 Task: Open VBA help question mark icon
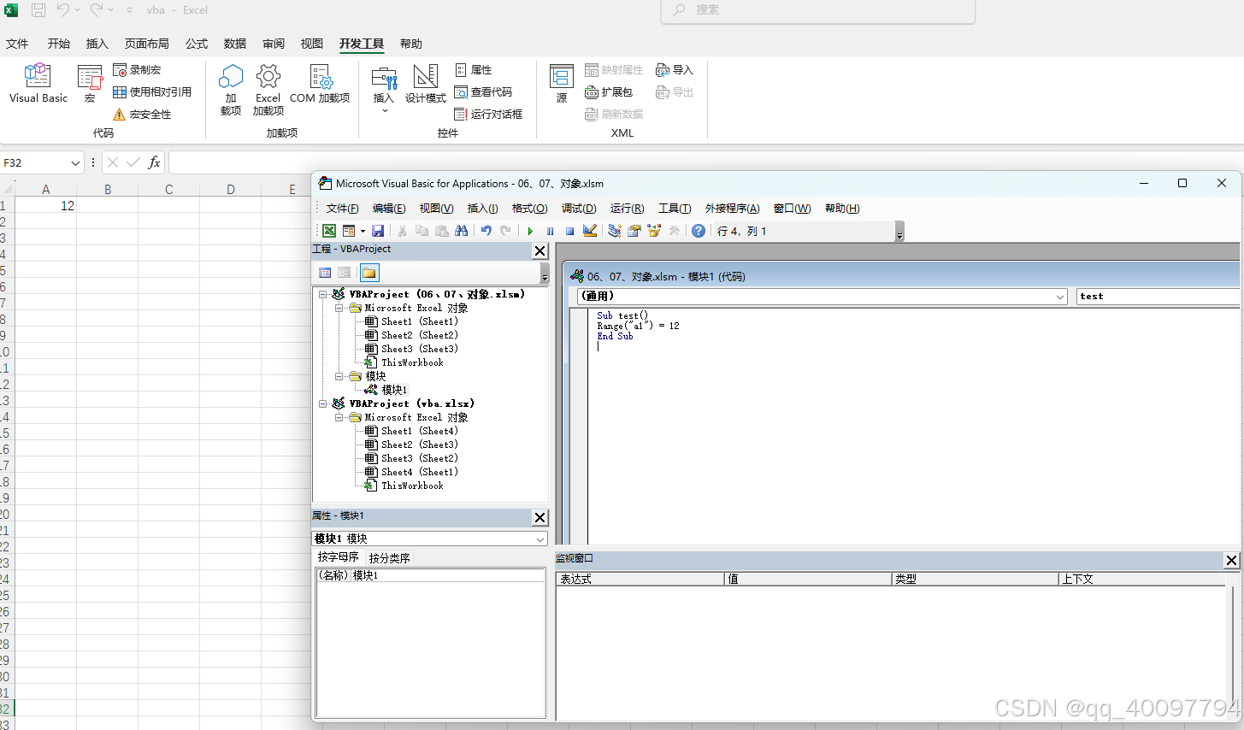tap(699, 231)
